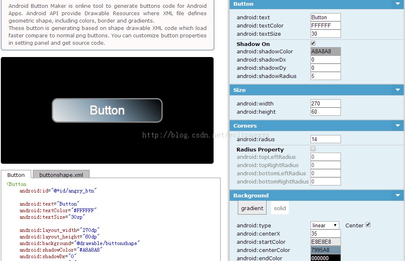This screenshot has width=405, height=261.
Task: Choose the solid background option
Action: [280, 208]
